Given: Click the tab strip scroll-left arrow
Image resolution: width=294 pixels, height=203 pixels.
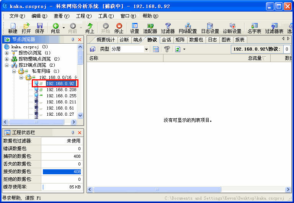Looking at the screenshot, I should pos(283,39).
